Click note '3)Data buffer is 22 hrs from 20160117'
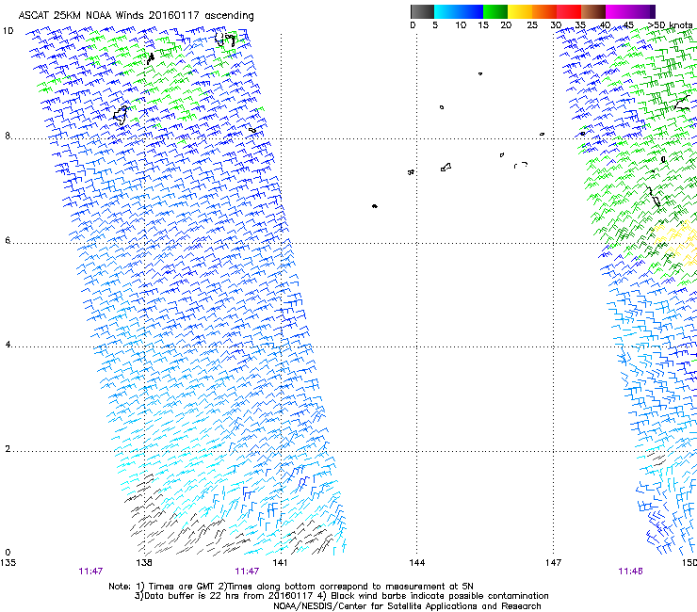Image resolution: width=697 pixels, height=612 pixels. coord(224,596)
